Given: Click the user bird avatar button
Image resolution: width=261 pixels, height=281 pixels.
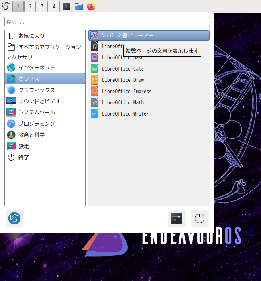Looking at the screenshot, I should [14, 218].
